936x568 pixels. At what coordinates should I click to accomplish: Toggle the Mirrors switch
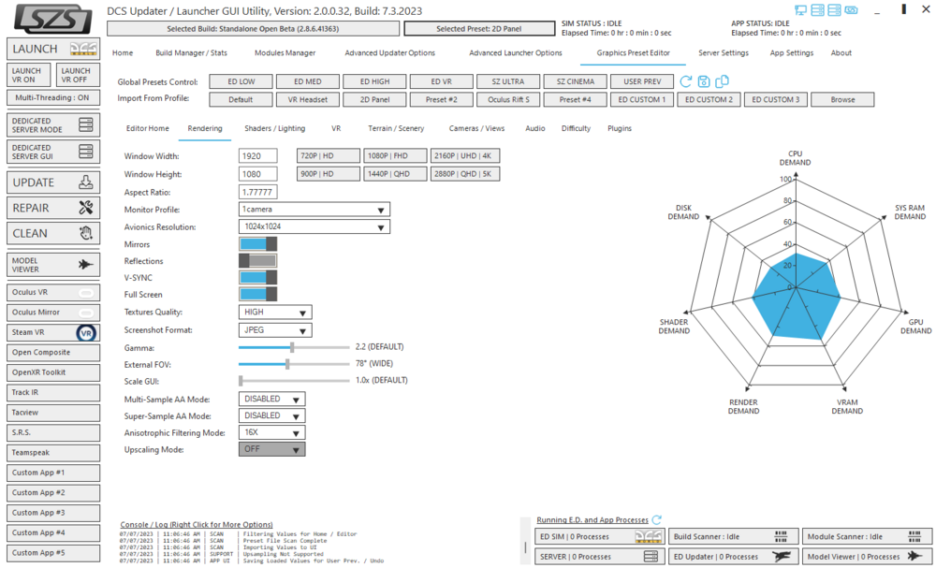[258, 244]
